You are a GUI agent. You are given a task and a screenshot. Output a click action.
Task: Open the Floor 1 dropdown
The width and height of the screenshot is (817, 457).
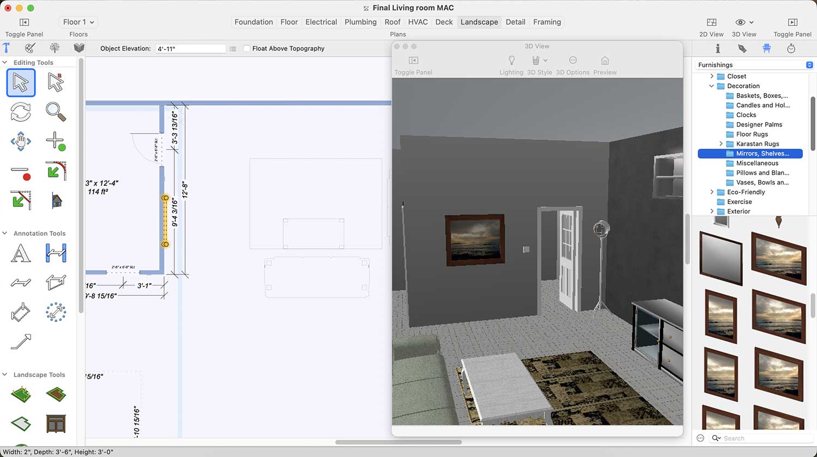point(78,22)
